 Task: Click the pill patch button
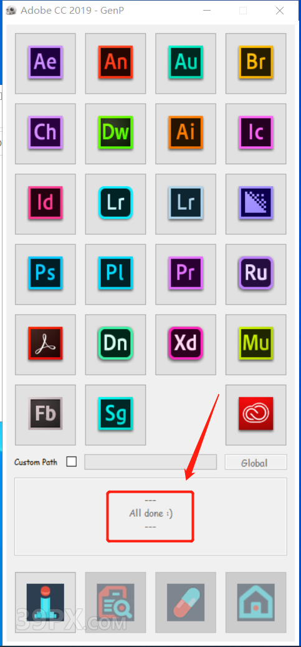[x=186, y=603]
